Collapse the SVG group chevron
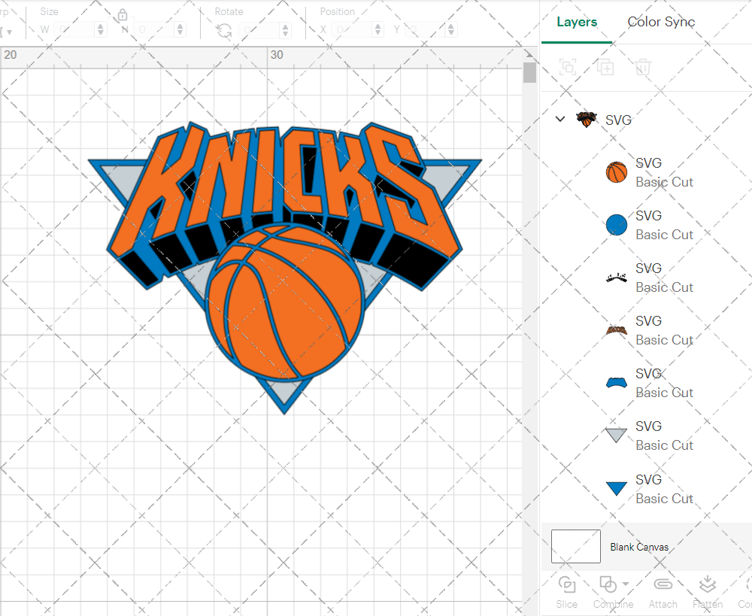 (x=560, y=119)
